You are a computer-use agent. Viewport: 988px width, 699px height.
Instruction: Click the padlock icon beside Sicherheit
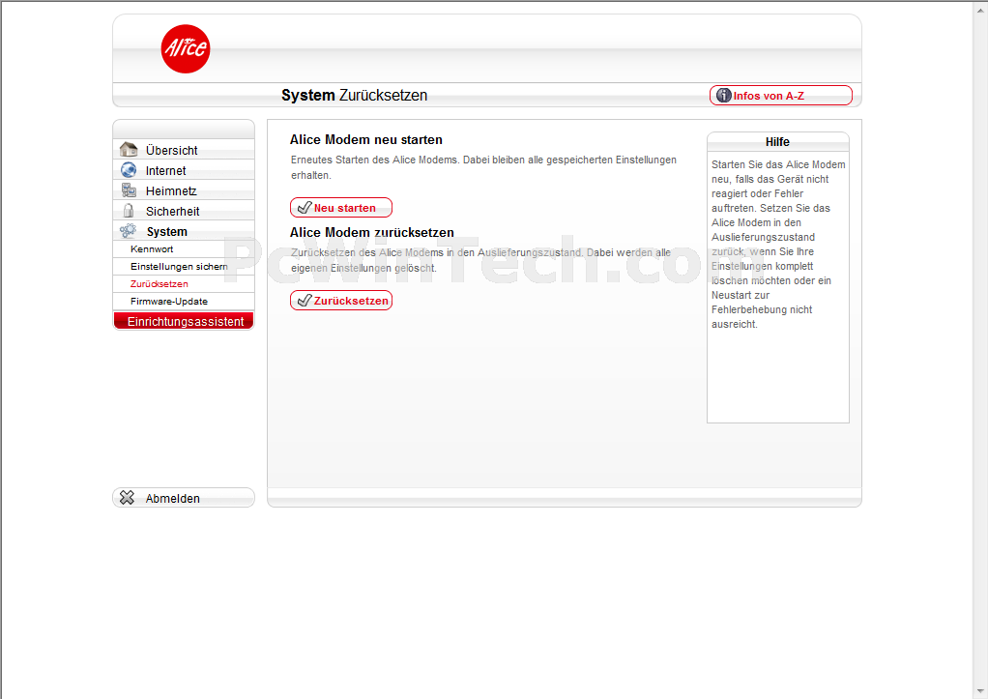(129, 211)
